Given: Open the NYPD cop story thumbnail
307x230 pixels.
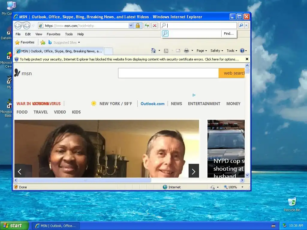Looking at the screenshot, I should pyautogui.click(x=226, y=149).
